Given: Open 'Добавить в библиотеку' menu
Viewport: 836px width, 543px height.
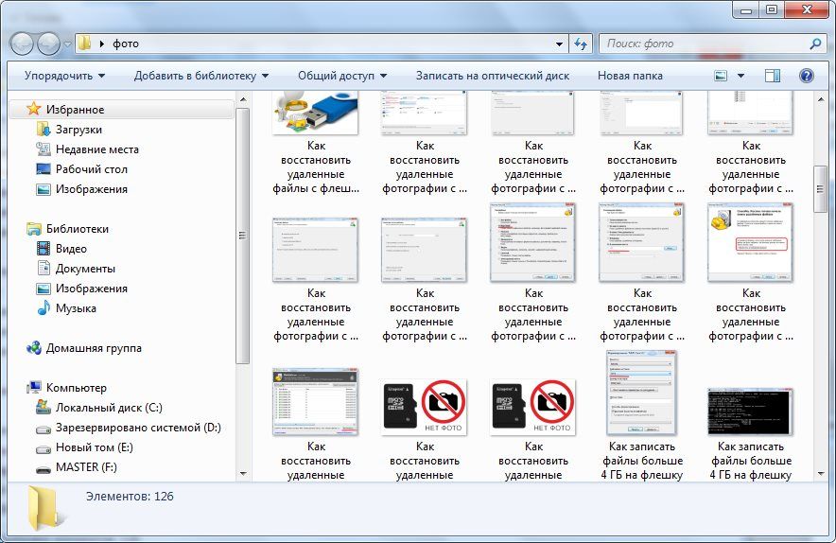Looking at the screenshot, I should point(201,76).
